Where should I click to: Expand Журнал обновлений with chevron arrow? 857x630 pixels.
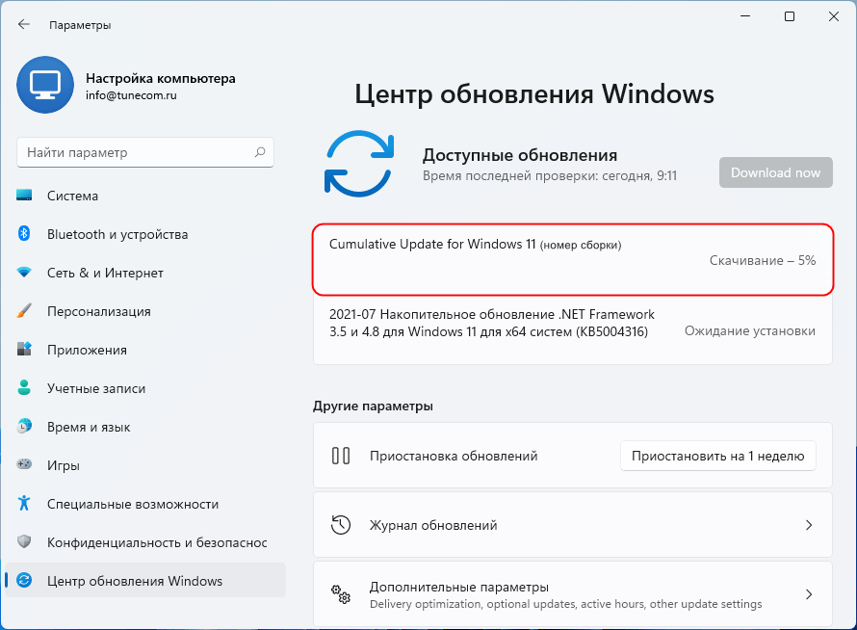click(x=809, y=525)
